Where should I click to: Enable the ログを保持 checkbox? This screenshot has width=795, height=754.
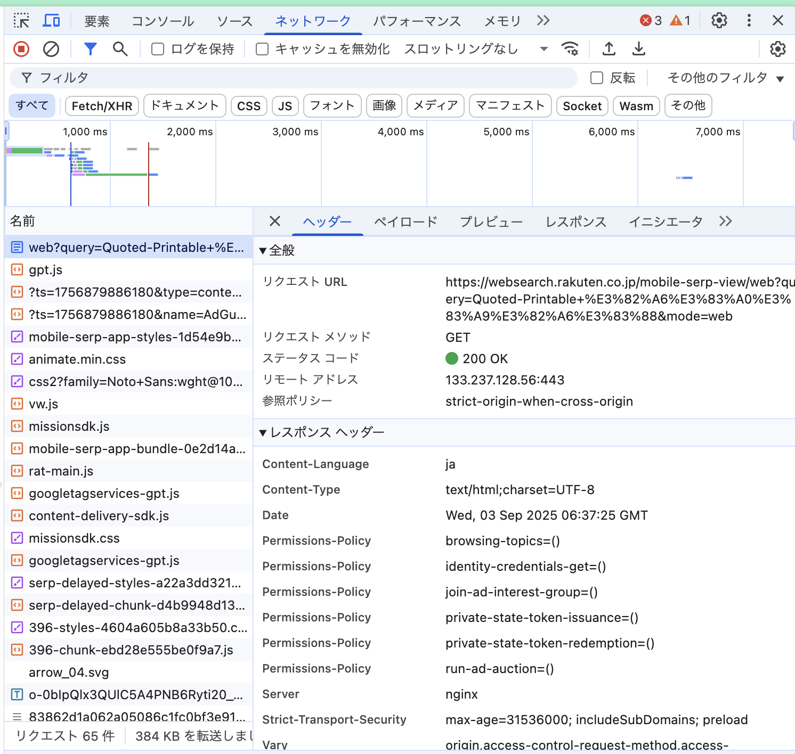pos(158,49)
